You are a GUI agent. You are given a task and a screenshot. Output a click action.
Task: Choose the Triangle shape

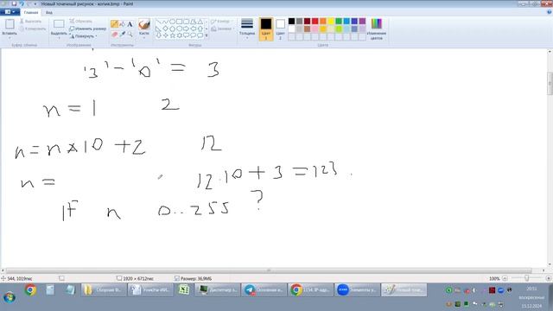pyautogui.click(x=200, y=22)
